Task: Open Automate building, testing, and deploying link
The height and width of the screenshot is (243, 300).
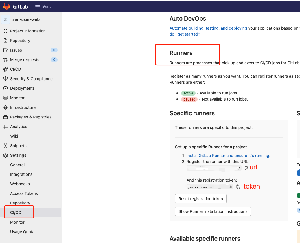Action: point(208,28)
